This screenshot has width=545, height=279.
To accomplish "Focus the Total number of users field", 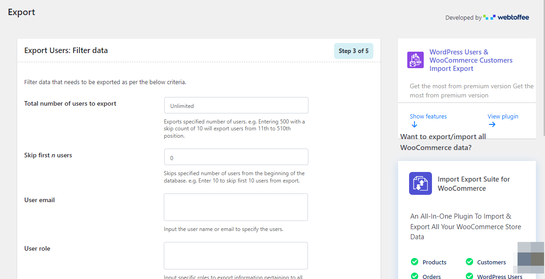I will pos(236,105).
